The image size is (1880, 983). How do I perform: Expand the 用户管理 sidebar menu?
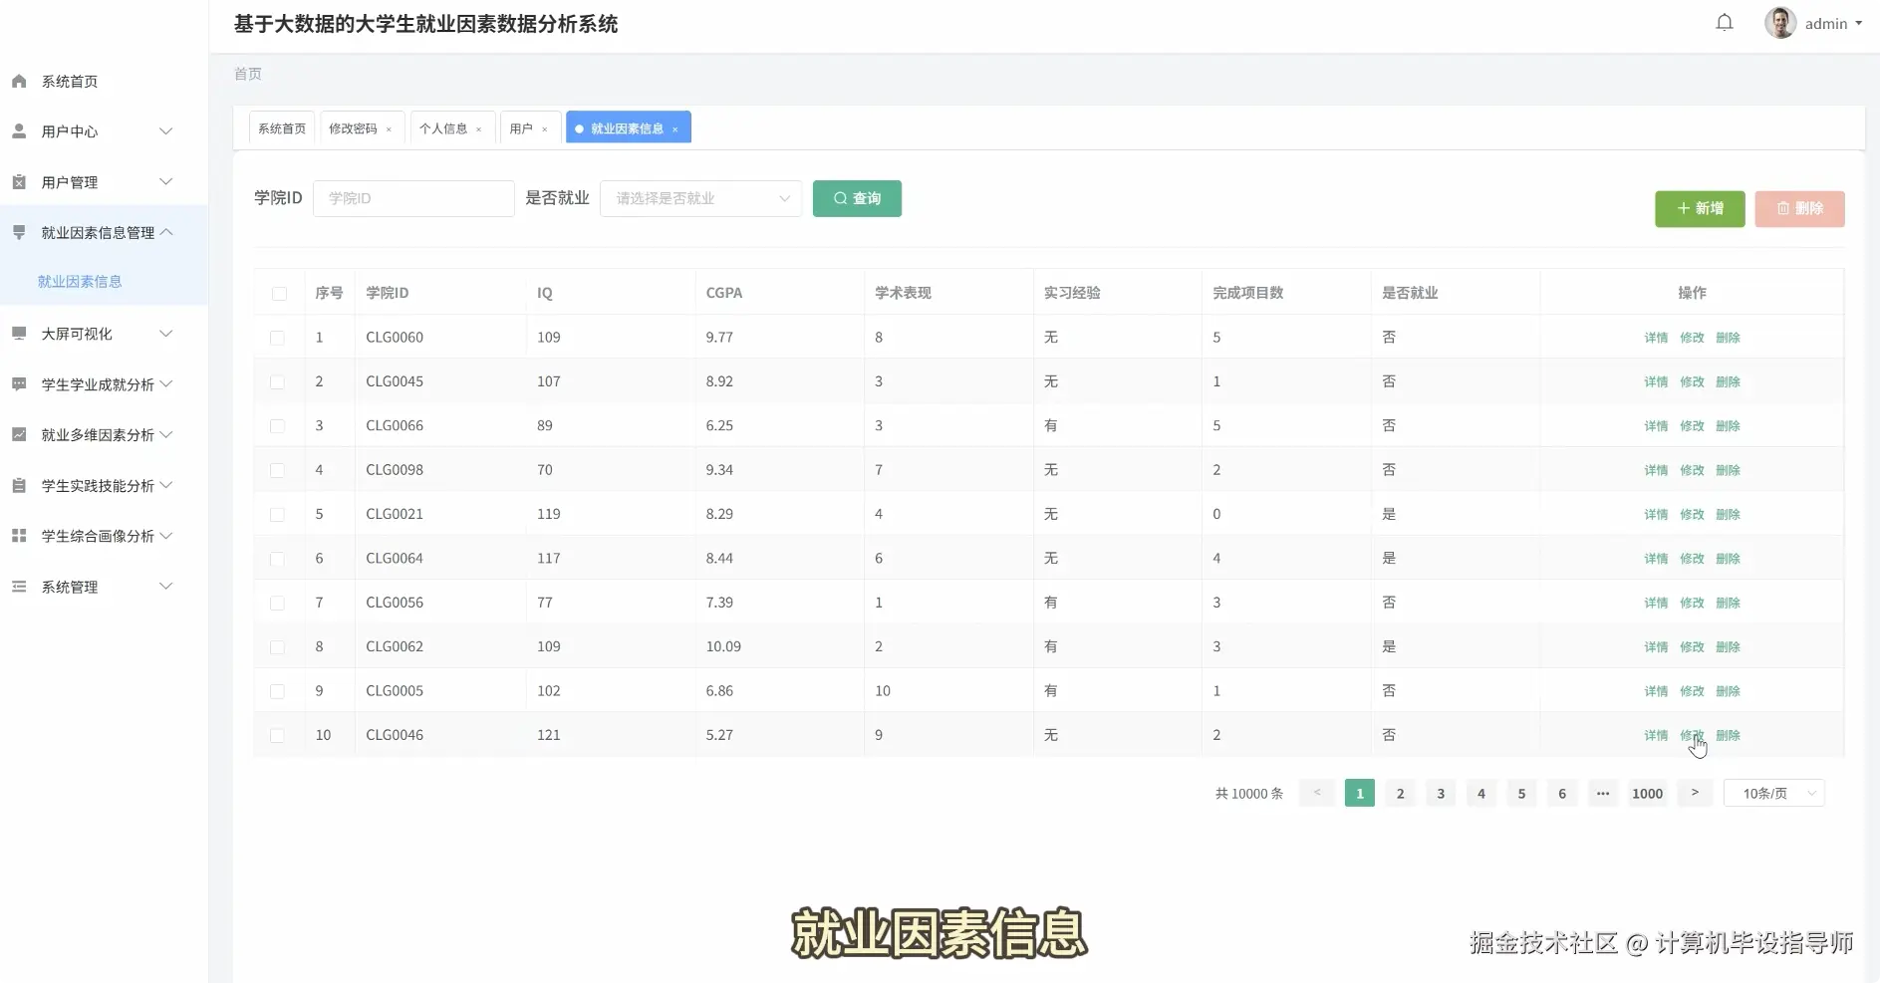coord(166,181)
